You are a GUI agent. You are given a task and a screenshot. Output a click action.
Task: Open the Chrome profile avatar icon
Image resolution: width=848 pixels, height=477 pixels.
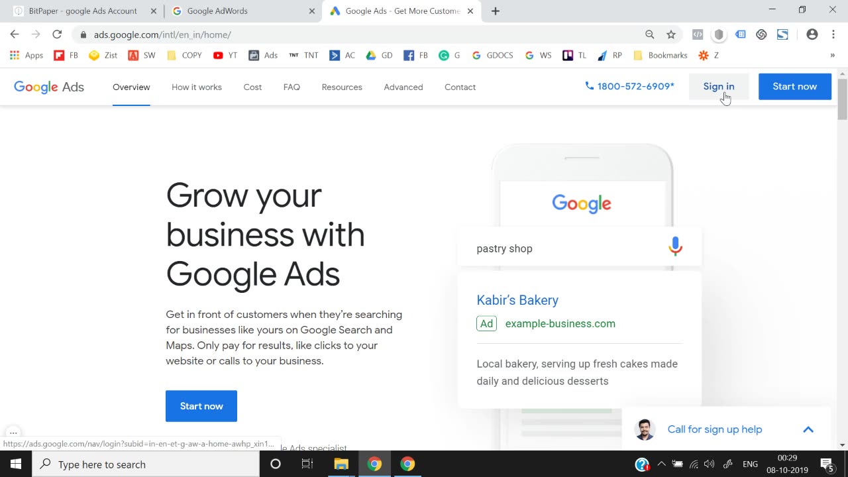click(x=812, y=34)
